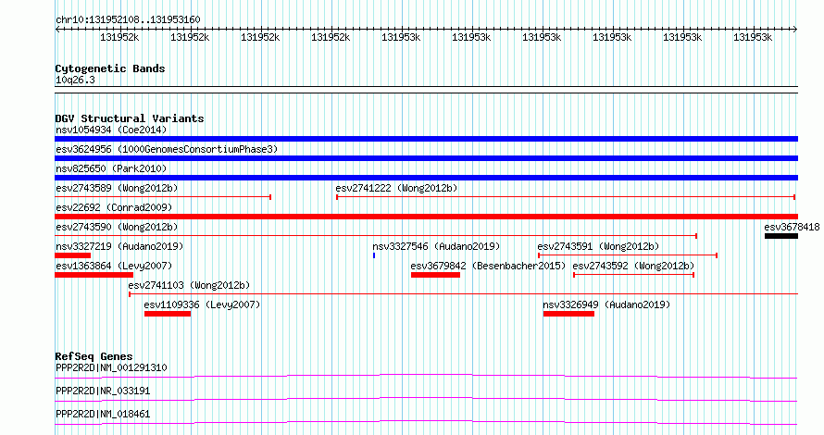This screenshot has height=435, width=824.
Task: Select the thick red bar under esv22692
Action: click(x=426, y=217)
